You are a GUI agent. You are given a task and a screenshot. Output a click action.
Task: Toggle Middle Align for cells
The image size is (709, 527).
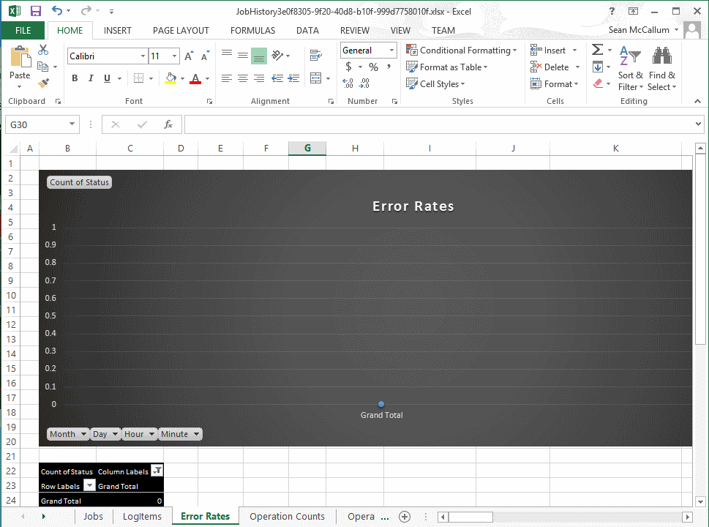coord(243,56)
